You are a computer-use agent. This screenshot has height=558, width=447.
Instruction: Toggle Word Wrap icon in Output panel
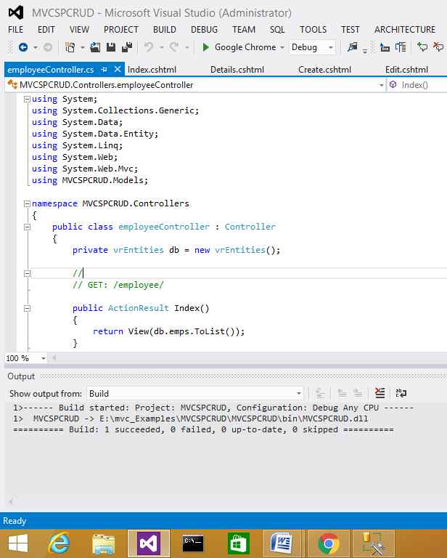[401, 393]
